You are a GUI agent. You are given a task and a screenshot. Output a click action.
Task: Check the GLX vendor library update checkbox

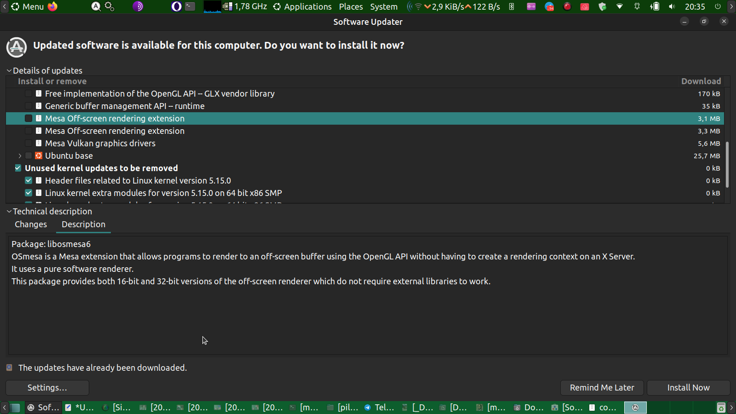coord(29,93)
